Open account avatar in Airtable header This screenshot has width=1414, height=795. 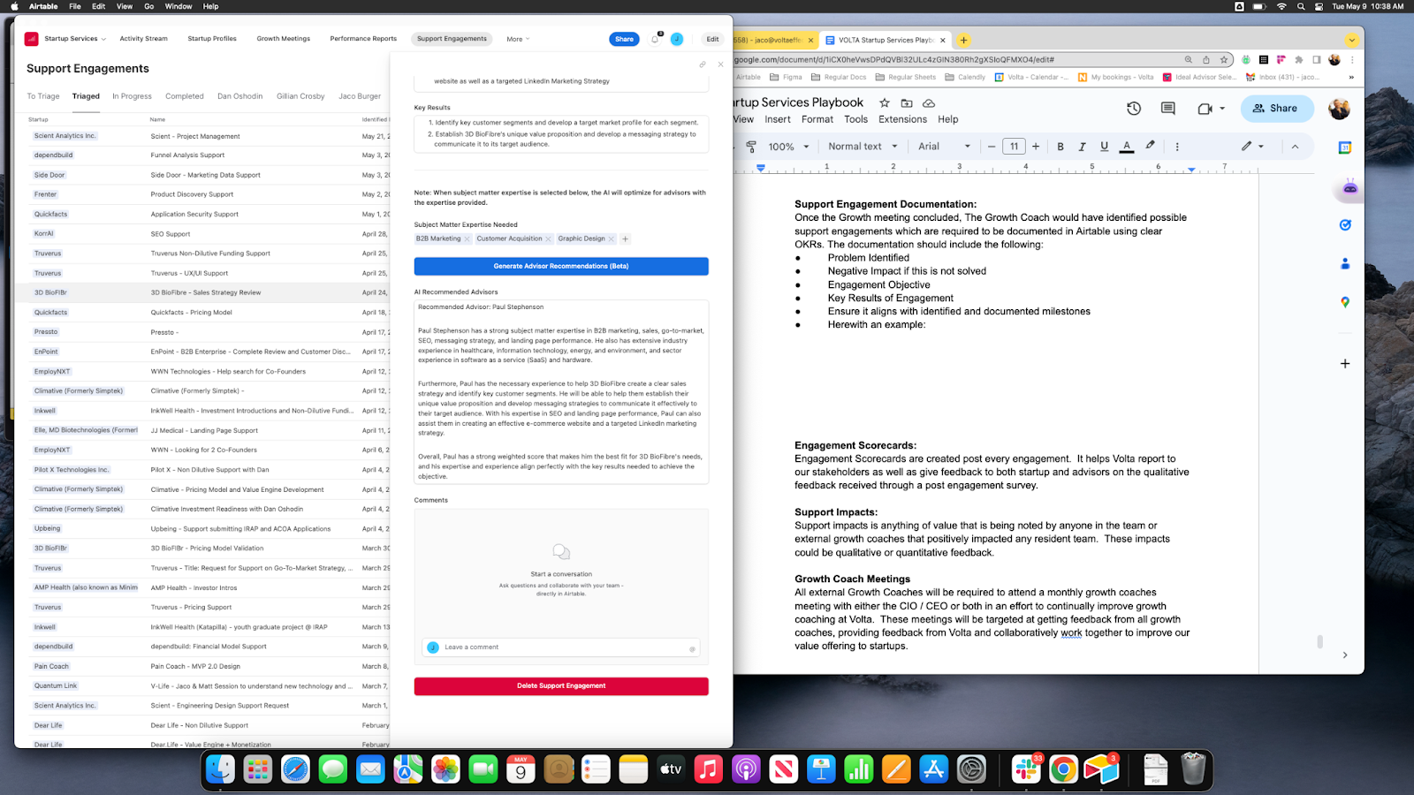tap(677, 39)
